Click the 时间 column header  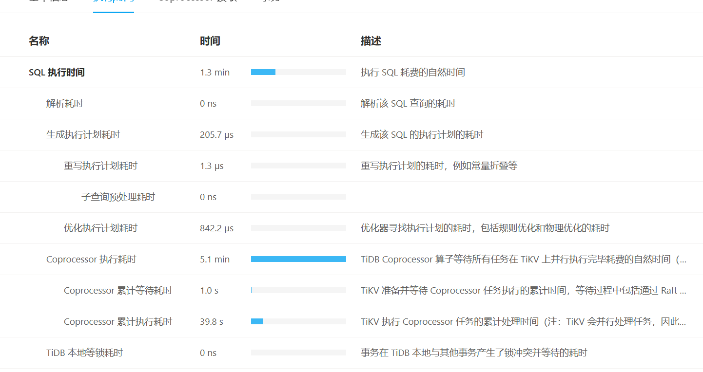pyautogui.click(x=210, y=41)
